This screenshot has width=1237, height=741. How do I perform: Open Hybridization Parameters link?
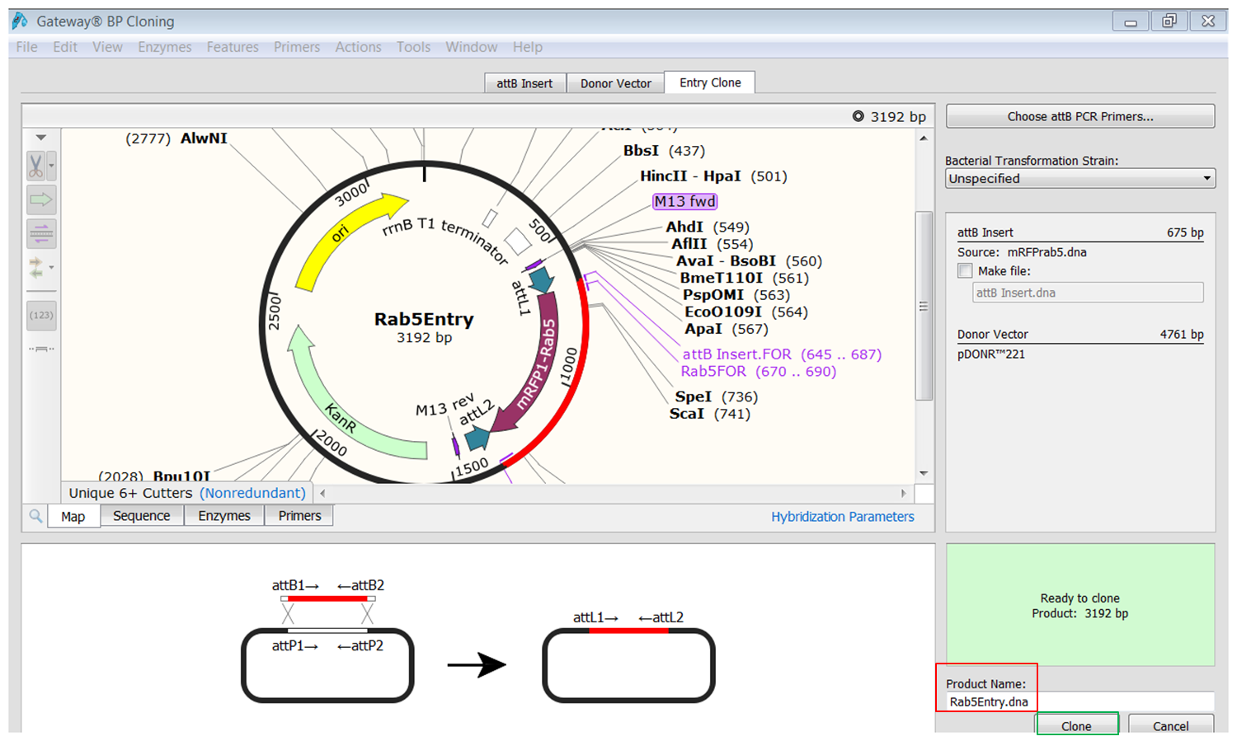[843, 517]
